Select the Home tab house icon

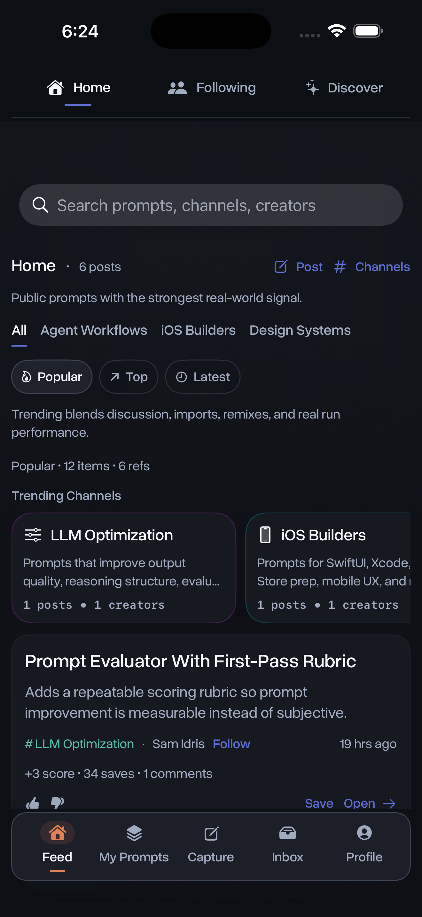[55, 87]
